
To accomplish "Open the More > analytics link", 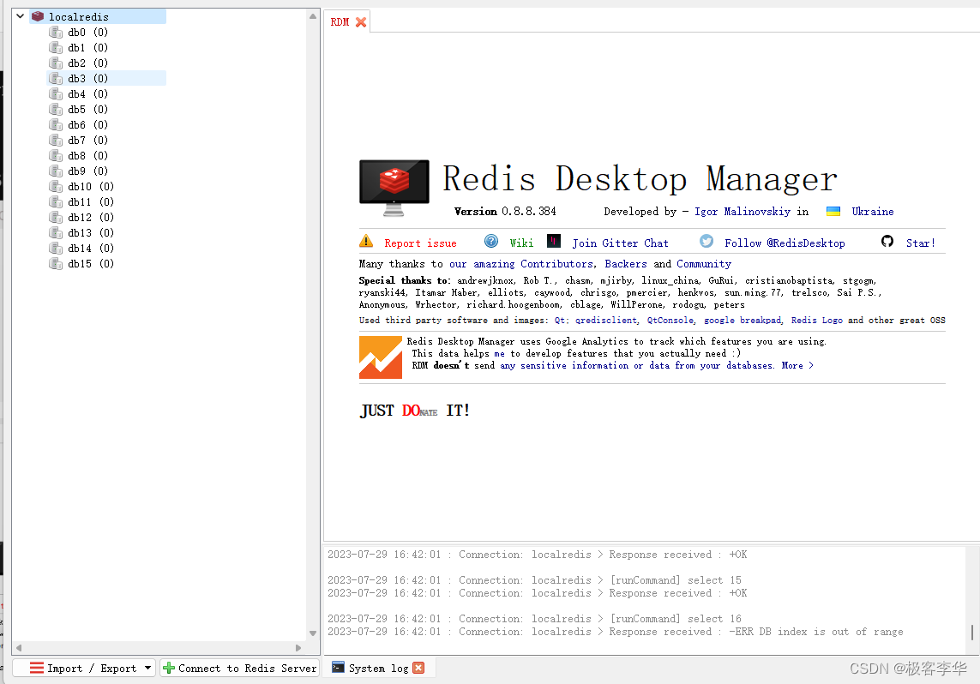I will point(797,365).
